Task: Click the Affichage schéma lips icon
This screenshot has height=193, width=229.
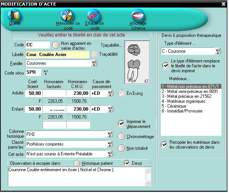Action: pyautogui.click(x=138, y=15)
